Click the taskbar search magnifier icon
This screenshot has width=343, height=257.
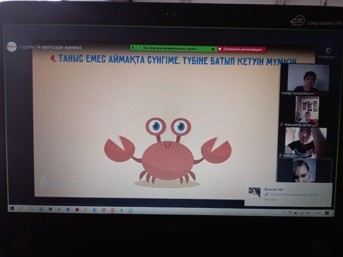(x=21, y=208)
